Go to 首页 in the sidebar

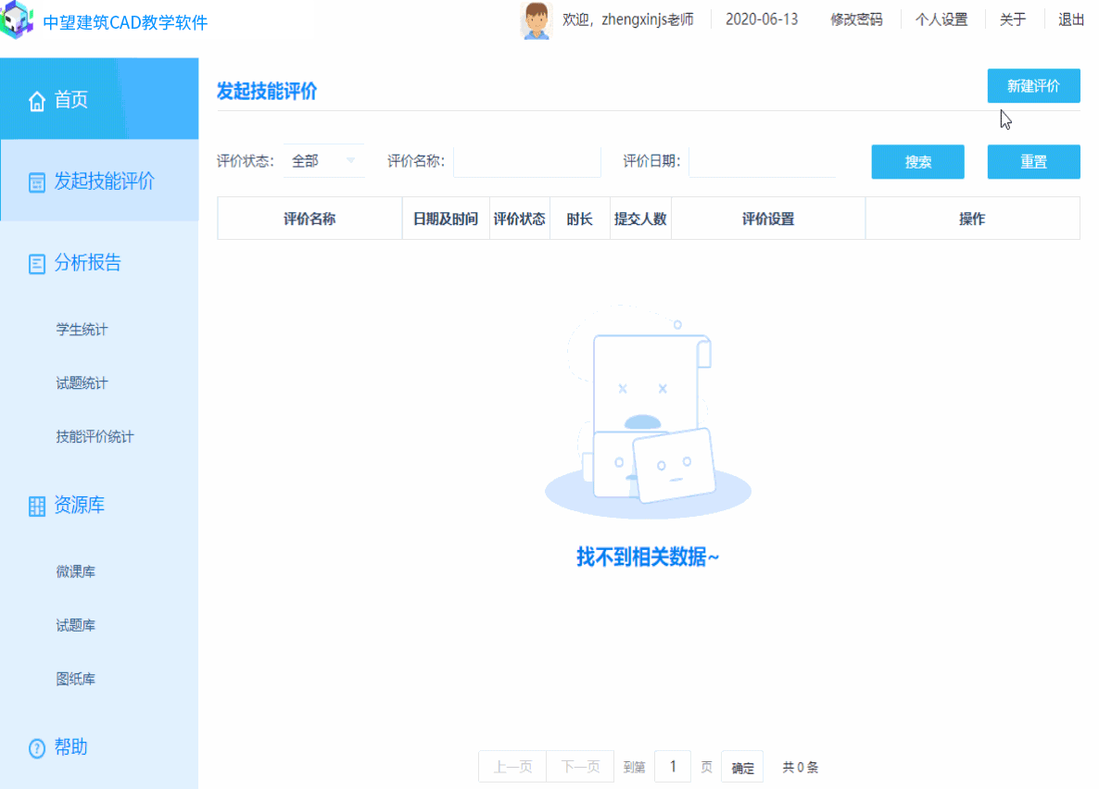pyautogui.click(x=99, y=99)
